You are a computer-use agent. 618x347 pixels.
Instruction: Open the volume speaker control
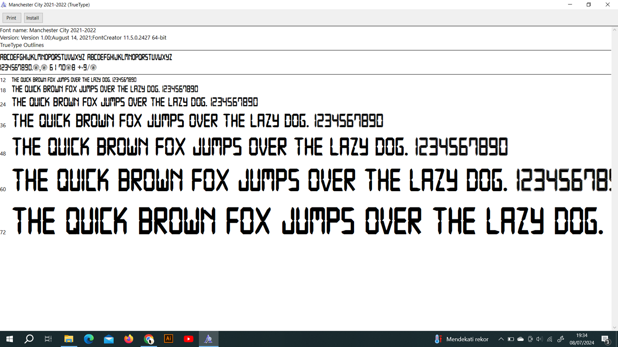coord(539,339)
